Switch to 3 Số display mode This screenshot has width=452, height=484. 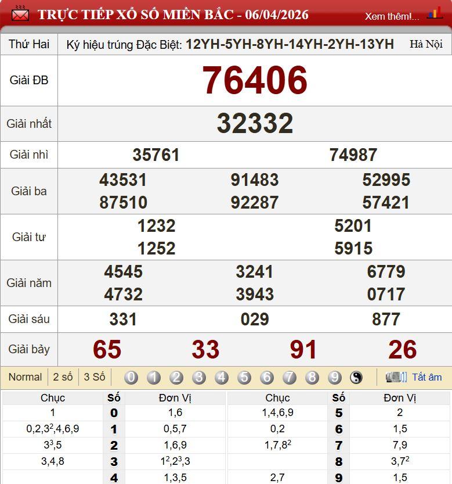point(95,377)
